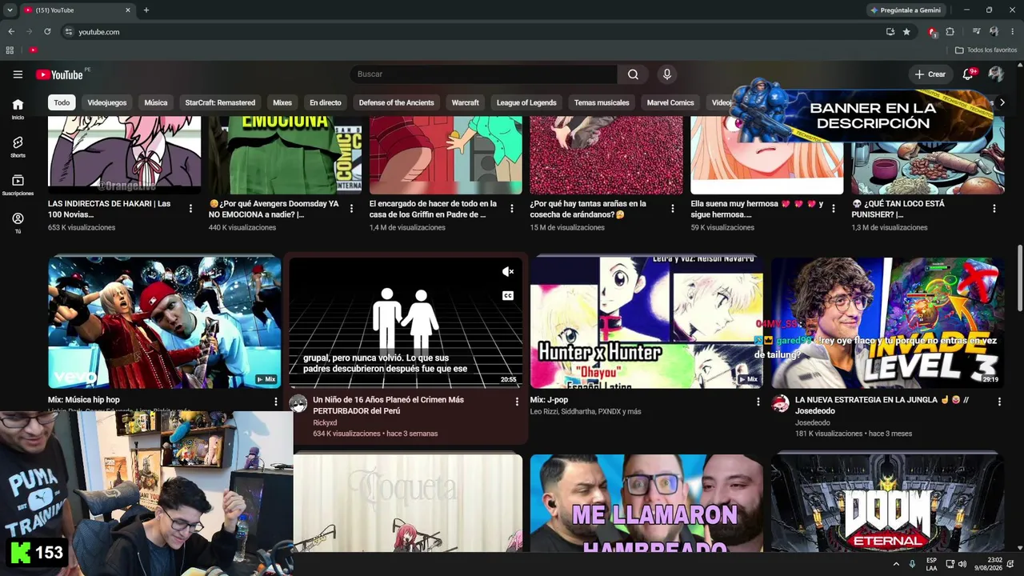View site information in address bar
The image size is (1024, 576).
click(69, 32)
